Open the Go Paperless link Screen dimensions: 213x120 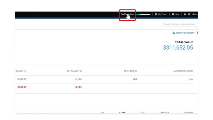pos(128,14)
